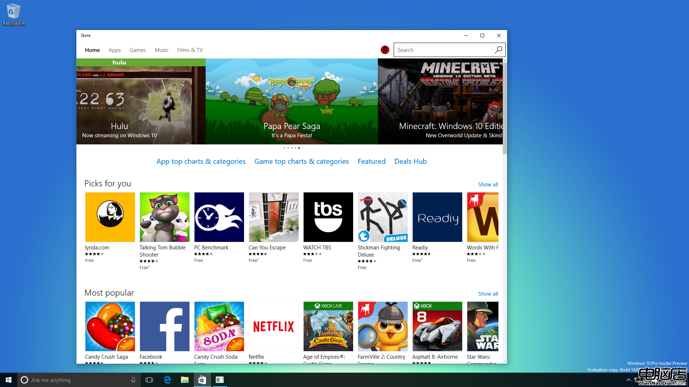This screenshot has width=689, height=387.
Task: Open the Deals Hub link
Action: pos(411,162)
